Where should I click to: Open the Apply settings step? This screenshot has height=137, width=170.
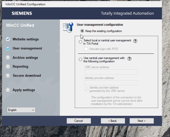point(24,90)
